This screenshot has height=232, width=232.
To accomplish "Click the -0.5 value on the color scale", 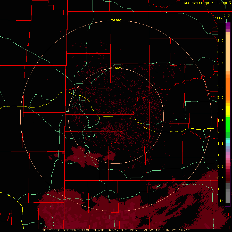I will click(219, 178).
